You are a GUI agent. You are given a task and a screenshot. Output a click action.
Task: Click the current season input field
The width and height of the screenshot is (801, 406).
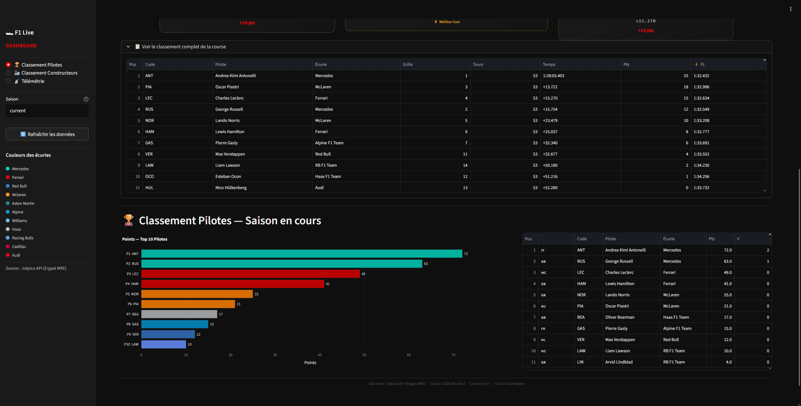pyautogui.click(x=47, y=110)
